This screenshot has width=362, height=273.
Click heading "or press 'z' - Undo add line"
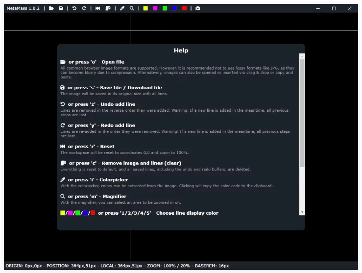(101, 104)
